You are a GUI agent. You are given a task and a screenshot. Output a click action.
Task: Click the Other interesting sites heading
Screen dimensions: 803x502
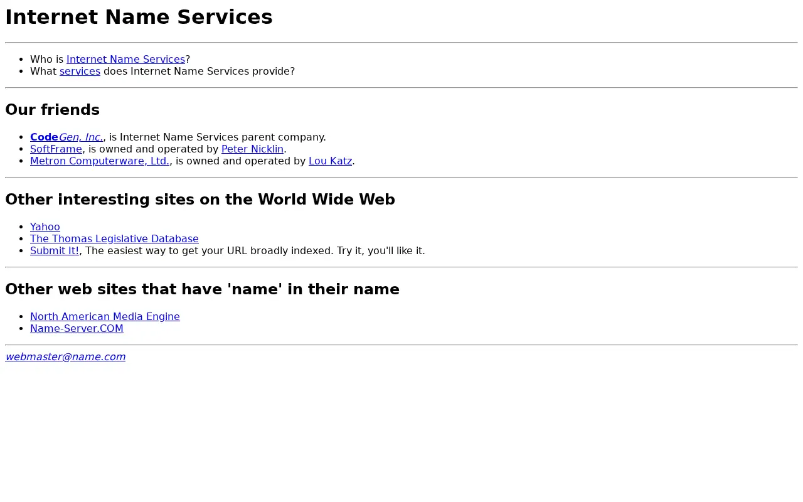(200, 200)
